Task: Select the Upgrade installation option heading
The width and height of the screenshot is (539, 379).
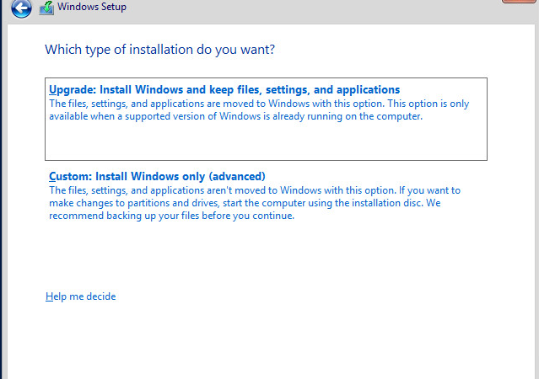Action: (x=224, y=89)
